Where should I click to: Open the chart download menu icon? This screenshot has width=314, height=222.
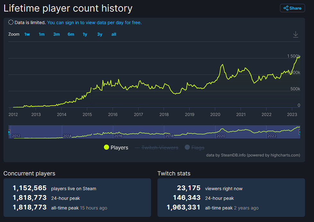click(296, 34)
